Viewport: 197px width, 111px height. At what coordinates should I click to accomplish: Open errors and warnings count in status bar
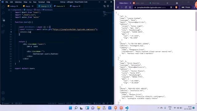pyautogui.click(x=18, y=104)
